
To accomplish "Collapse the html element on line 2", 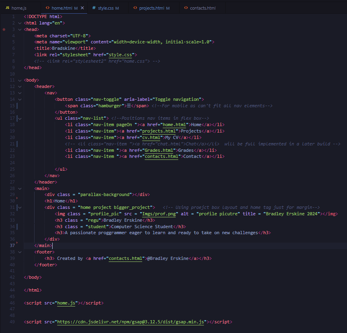I will point(20,23).
